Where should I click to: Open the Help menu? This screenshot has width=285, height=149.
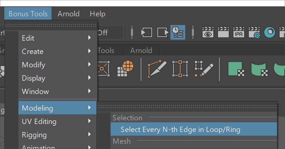tap(97, 14)
